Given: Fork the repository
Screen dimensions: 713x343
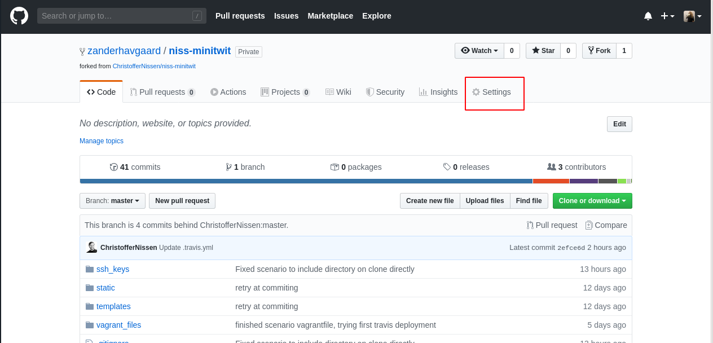Looking at the screenshot, I should (x=599, y=51).
